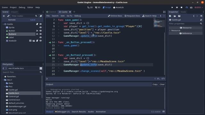205x115 pixels.
Task: Add a new child node
Action: 4,16
